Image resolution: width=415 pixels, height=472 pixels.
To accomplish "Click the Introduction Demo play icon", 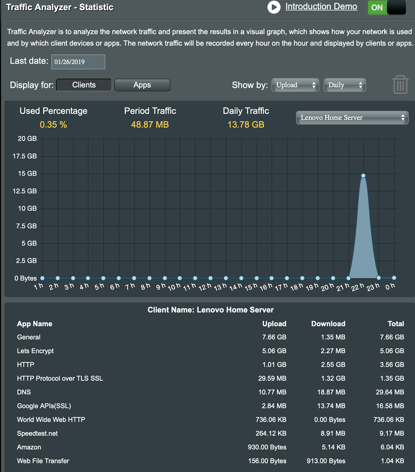I will [x=274, y=7].
